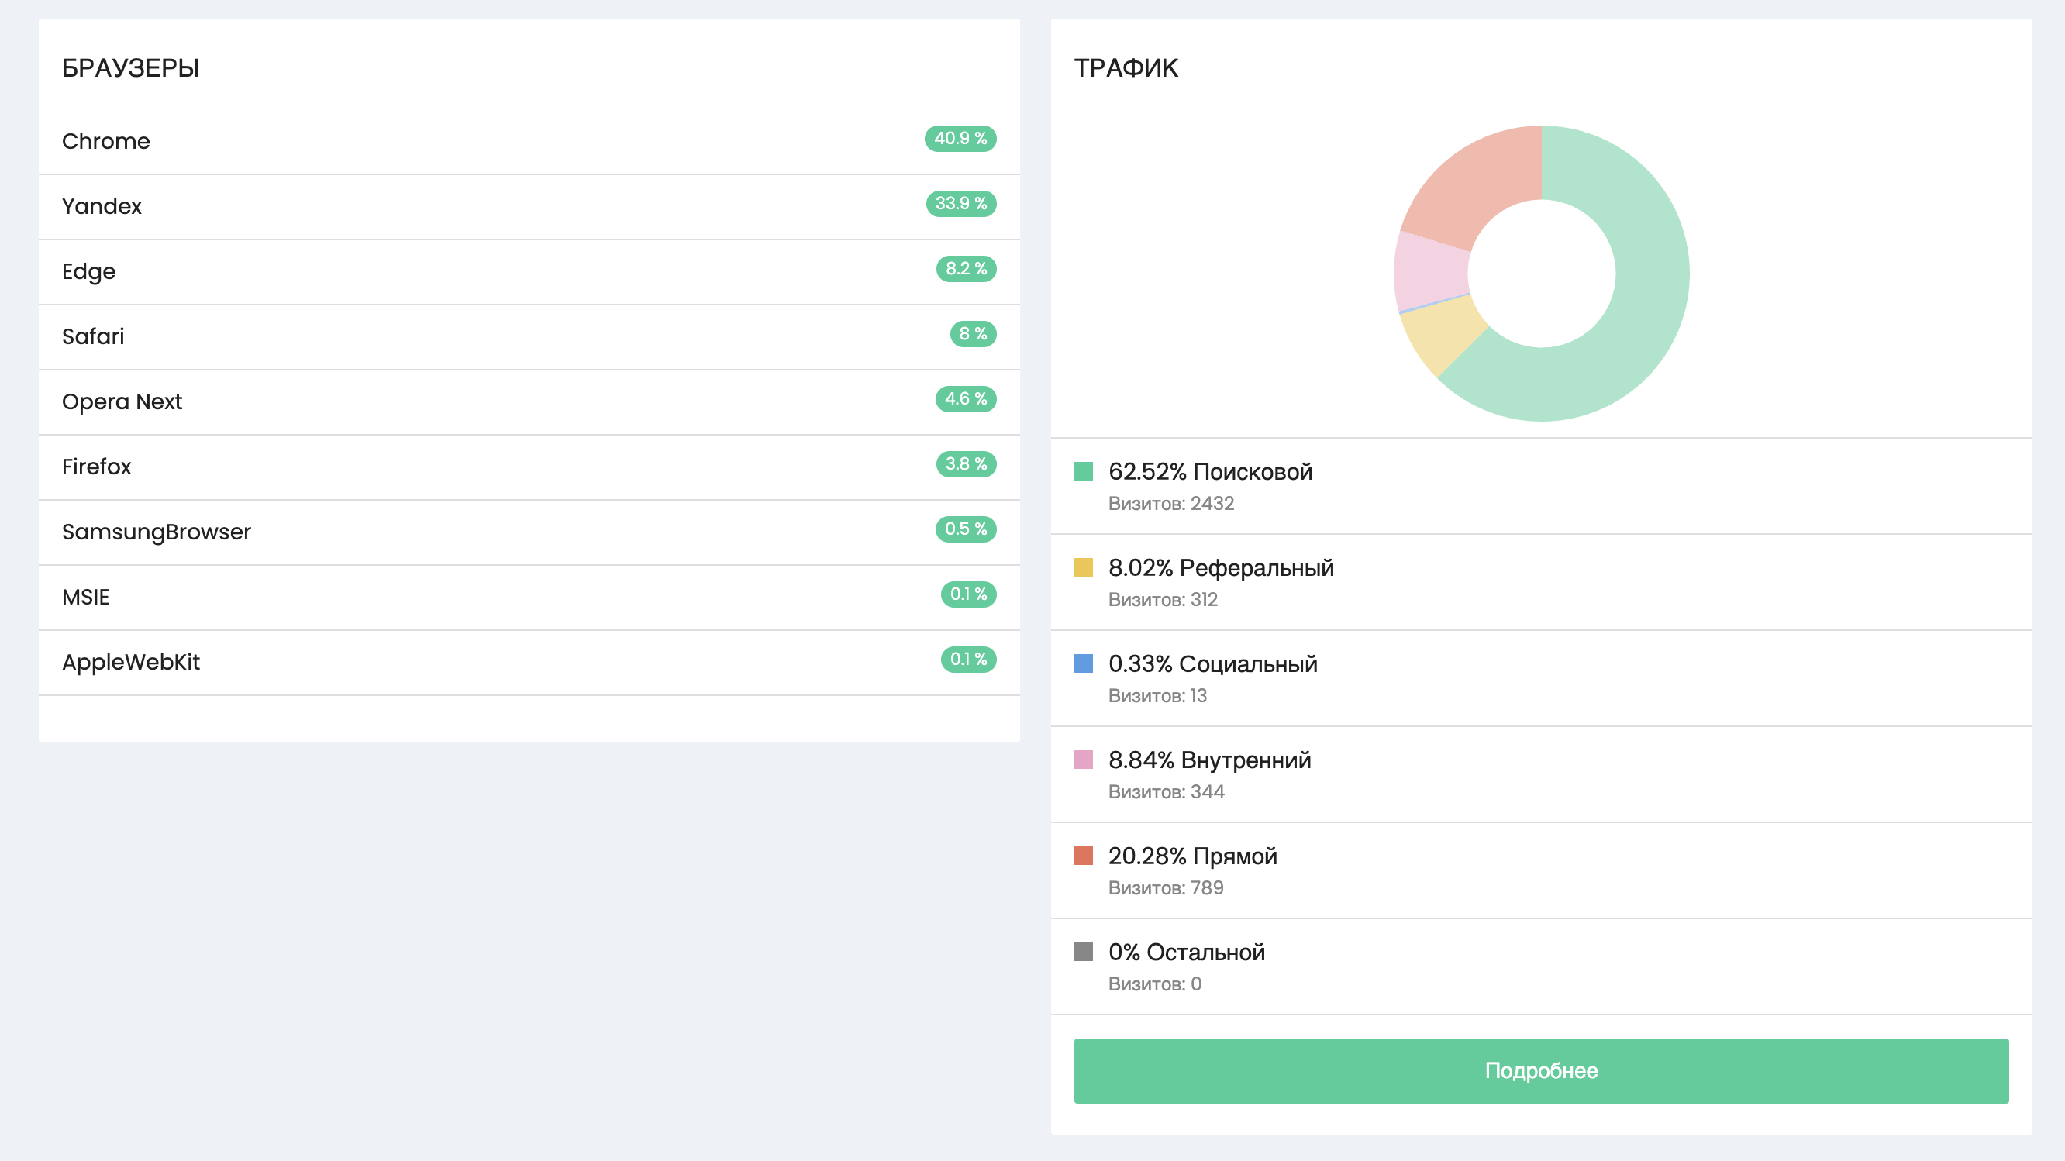2065x1161 pixels.
Task: Click the 40.9 % badge for Chrome
Action: click(x=960, y=139)
